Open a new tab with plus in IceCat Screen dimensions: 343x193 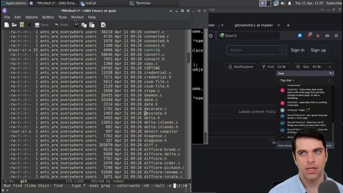tap(288, 25)
